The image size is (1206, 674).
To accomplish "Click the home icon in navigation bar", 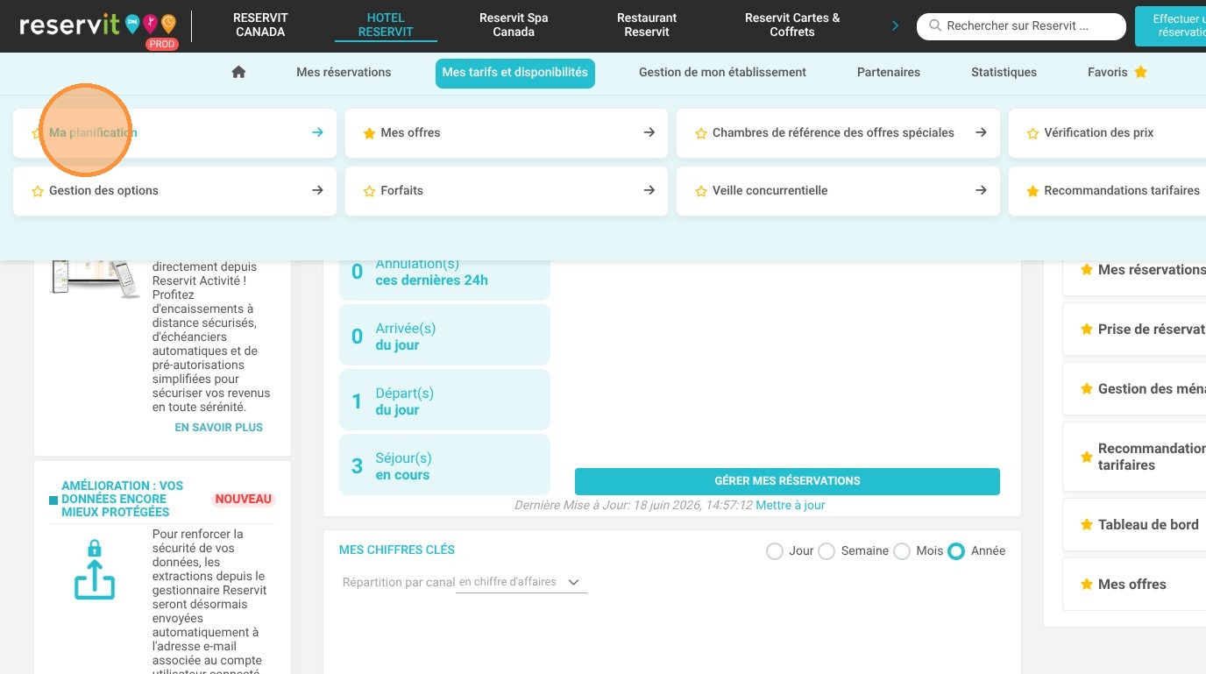I will (x=238, y=73).
